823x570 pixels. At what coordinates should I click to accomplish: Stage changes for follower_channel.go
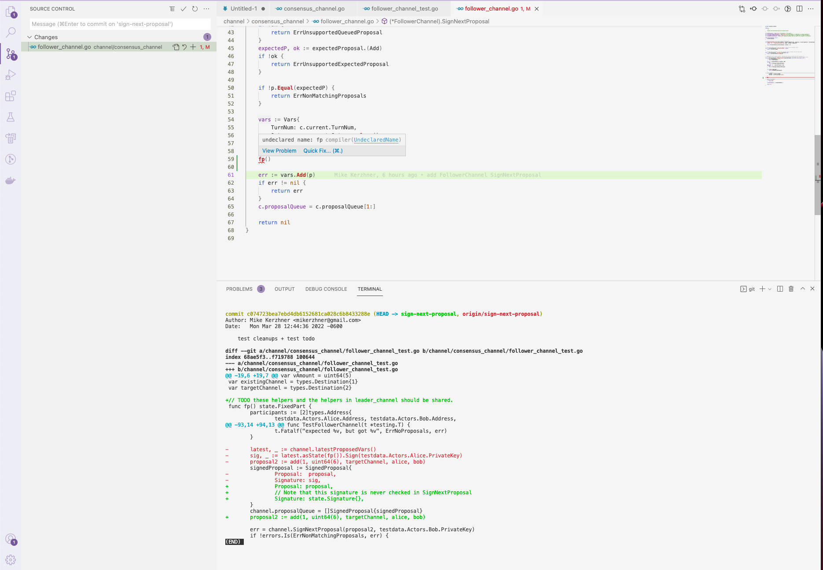pyautogui.click(x=193, y=47)
